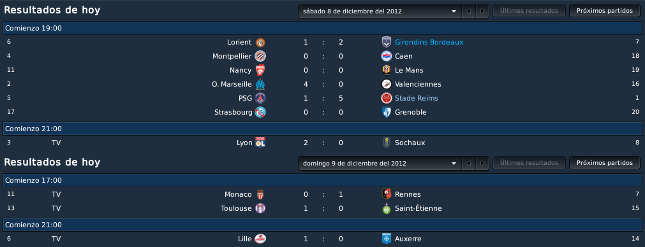The image size is (645, 247).
Task: Expand the domingo 9 de diciembre date dropdown
Action: [380, 163]
